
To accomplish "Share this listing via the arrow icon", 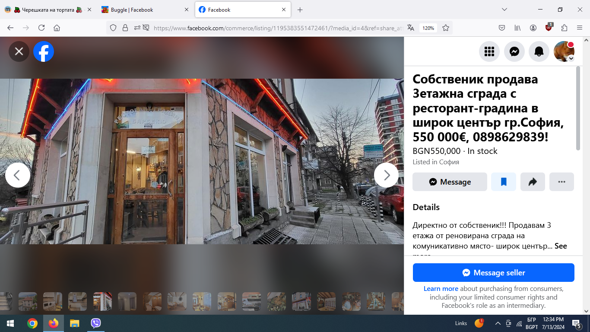I will tap(533, 182).
